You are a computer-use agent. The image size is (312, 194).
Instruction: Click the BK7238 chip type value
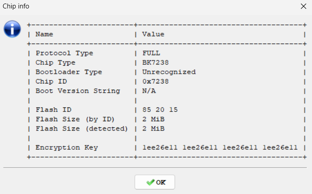tap(155, 63)
